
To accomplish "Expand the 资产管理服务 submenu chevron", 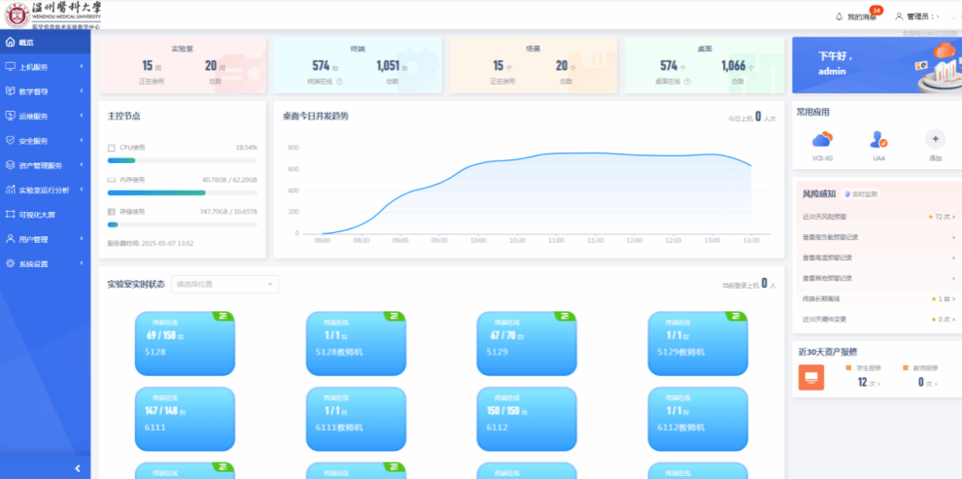I will tap(82, 165).
